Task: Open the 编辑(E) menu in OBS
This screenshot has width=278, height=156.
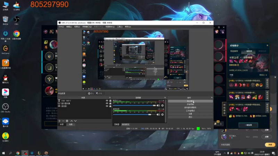Action: click(x=69, y=27)
